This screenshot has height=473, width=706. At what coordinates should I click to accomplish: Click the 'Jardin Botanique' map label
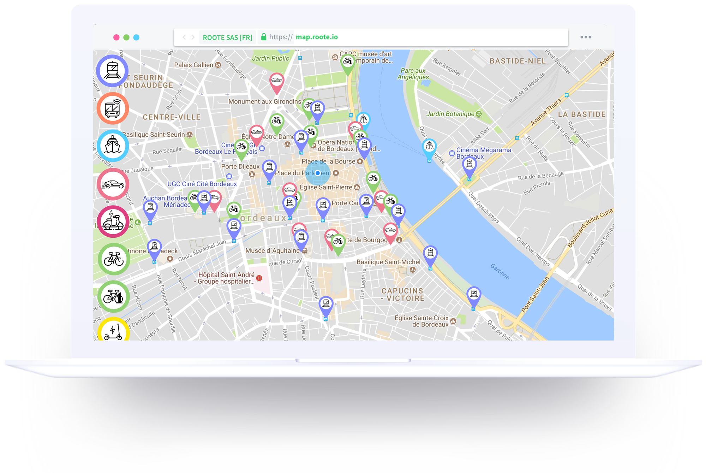[x=450, y=114]
